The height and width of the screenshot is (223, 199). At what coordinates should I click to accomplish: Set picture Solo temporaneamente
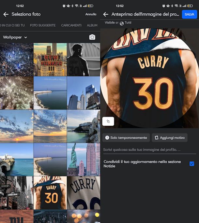point(126,138)
